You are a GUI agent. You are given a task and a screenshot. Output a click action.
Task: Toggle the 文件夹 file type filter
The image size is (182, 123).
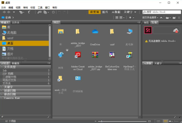click(25, 84)
